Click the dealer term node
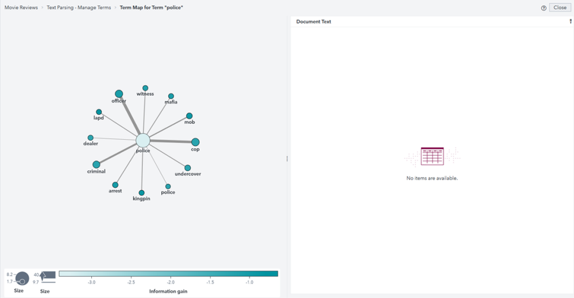This screenshot has width=574, height=298. pyautogui.click(x=90, y=138)
